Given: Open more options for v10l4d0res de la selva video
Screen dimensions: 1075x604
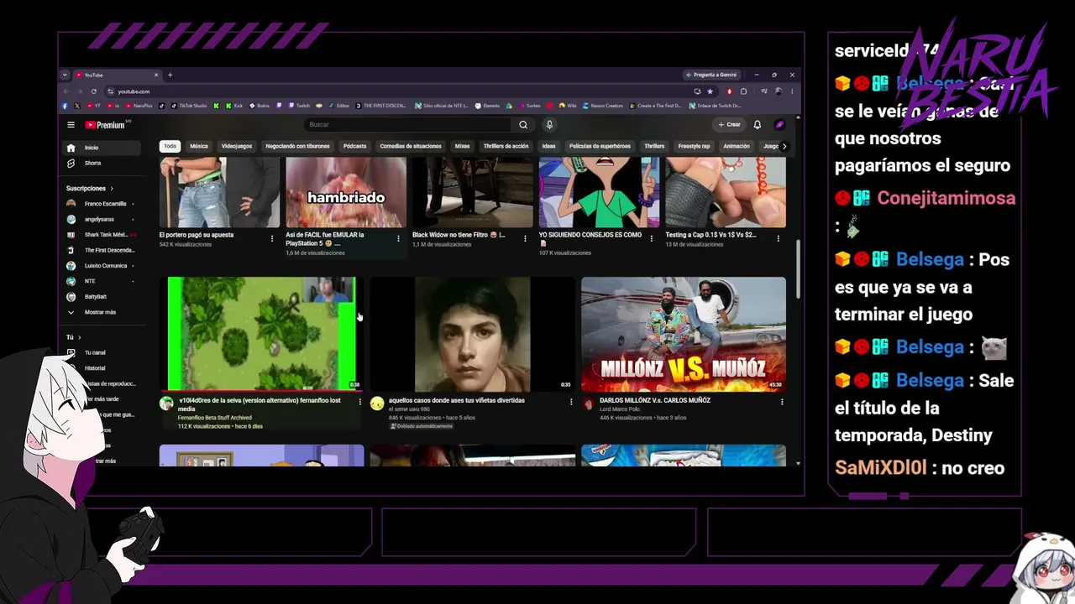Looking at the screenshot, I should point(360,402).
